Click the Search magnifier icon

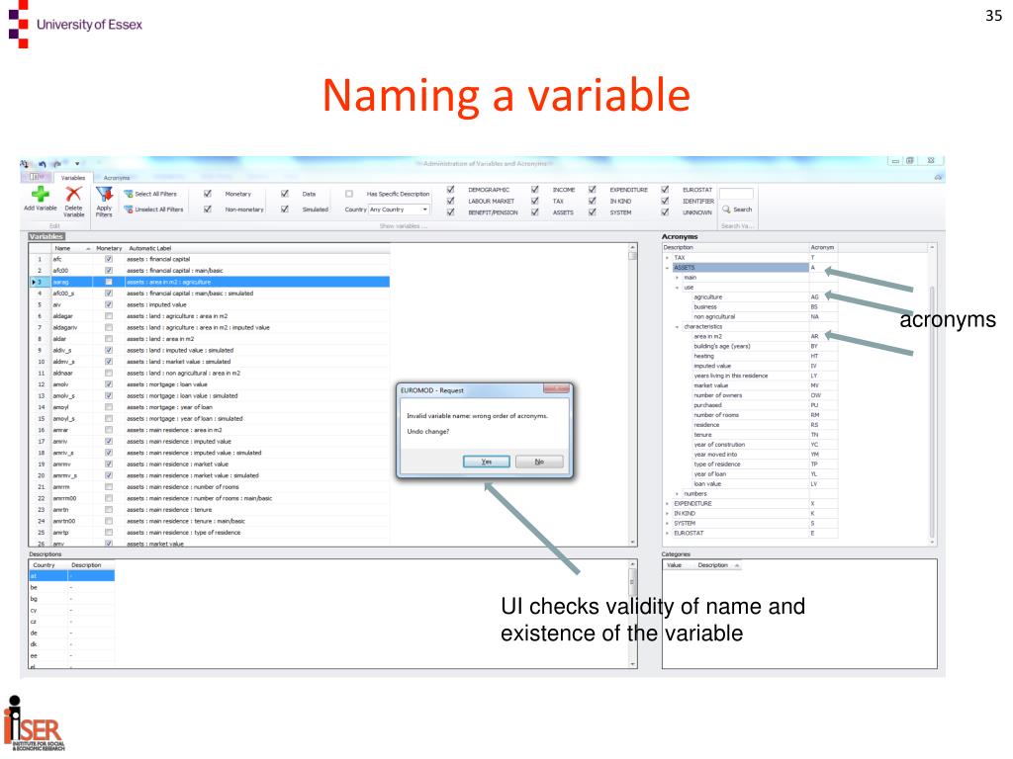tap(727, 210)
